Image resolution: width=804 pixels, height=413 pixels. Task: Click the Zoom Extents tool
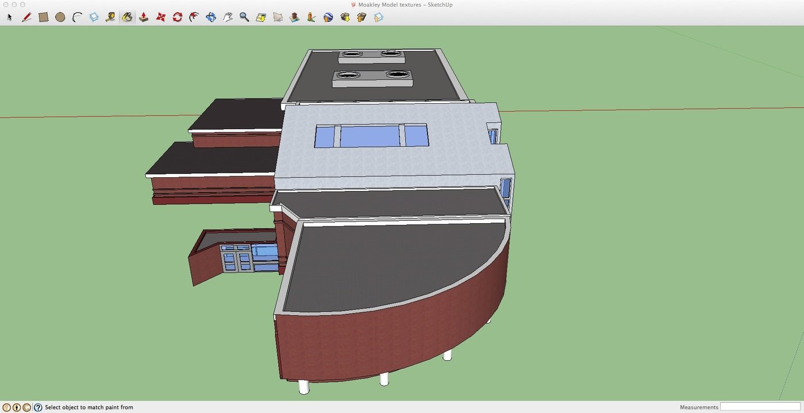coord(261,17)
